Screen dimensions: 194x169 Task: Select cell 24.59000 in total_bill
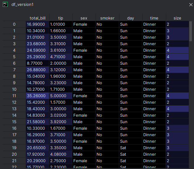[x=37, y=50]
